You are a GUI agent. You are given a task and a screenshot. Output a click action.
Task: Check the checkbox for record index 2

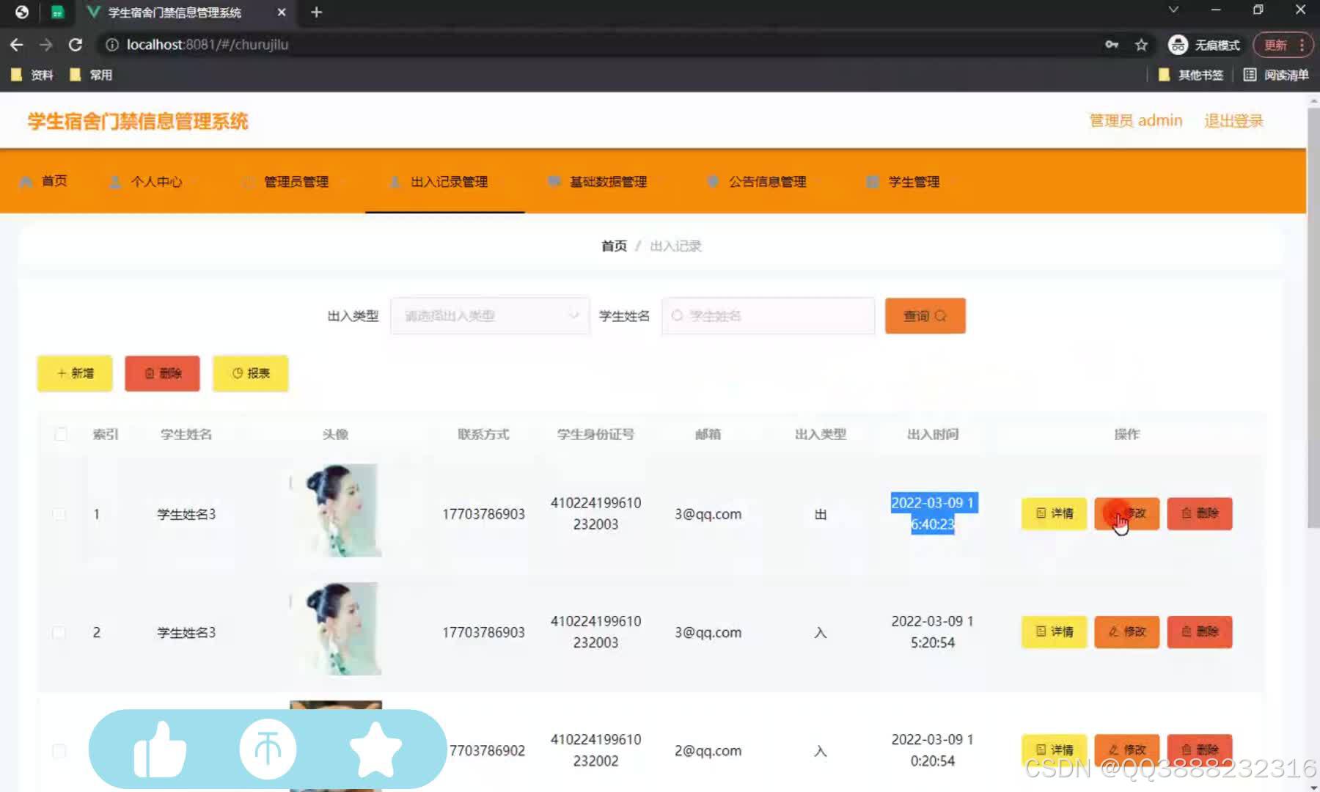click(59, 631)
